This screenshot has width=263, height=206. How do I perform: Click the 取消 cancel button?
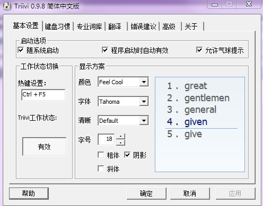click(x=190, y=193)
